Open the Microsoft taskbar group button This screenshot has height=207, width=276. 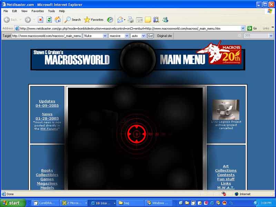click(x=73, y=203)
